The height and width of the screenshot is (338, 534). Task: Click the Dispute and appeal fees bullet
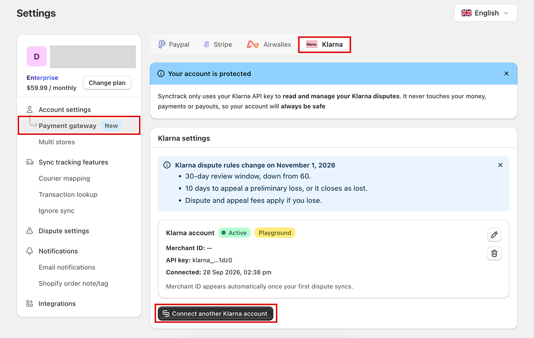point(254,201)
